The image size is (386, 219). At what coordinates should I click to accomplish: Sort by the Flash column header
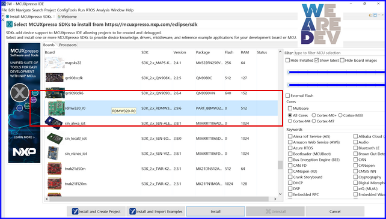point(229,52)
